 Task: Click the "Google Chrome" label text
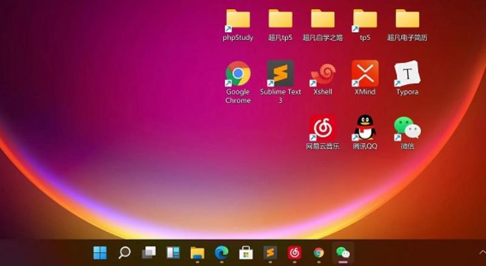pyautogui.click(x=238, y=96)
